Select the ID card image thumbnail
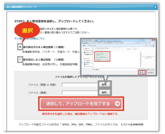The width and height of the screenshot is (165, 134). pos(102,57)
